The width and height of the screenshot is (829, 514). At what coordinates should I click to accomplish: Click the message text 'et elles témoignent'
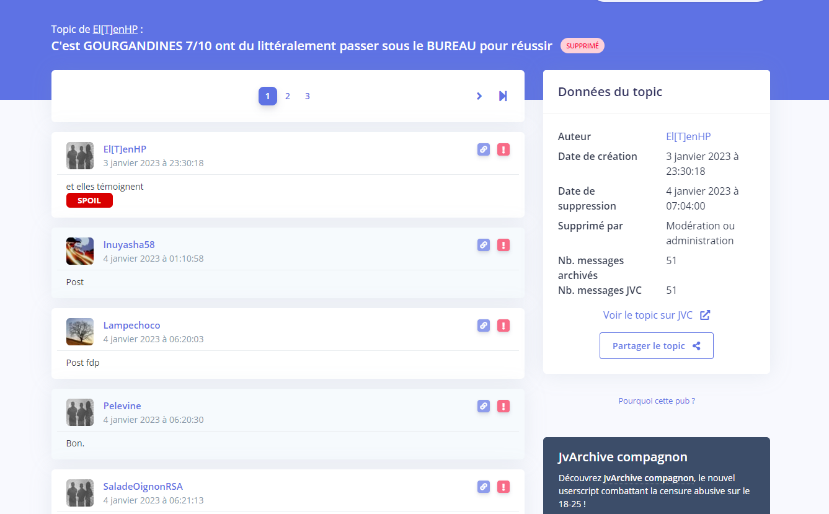pyautogui.click(x=105, y=186)
